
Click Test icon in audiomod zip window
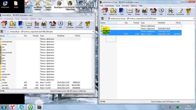(x=122, y=12)
